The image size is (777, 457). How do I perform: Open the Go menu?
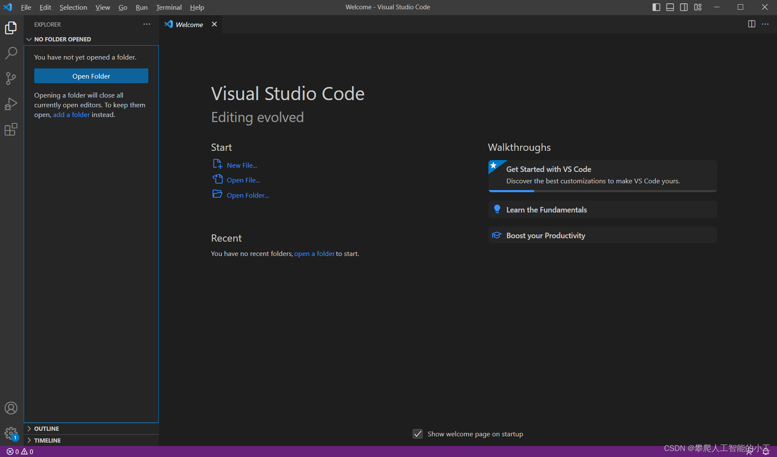(x=123, y=7)
